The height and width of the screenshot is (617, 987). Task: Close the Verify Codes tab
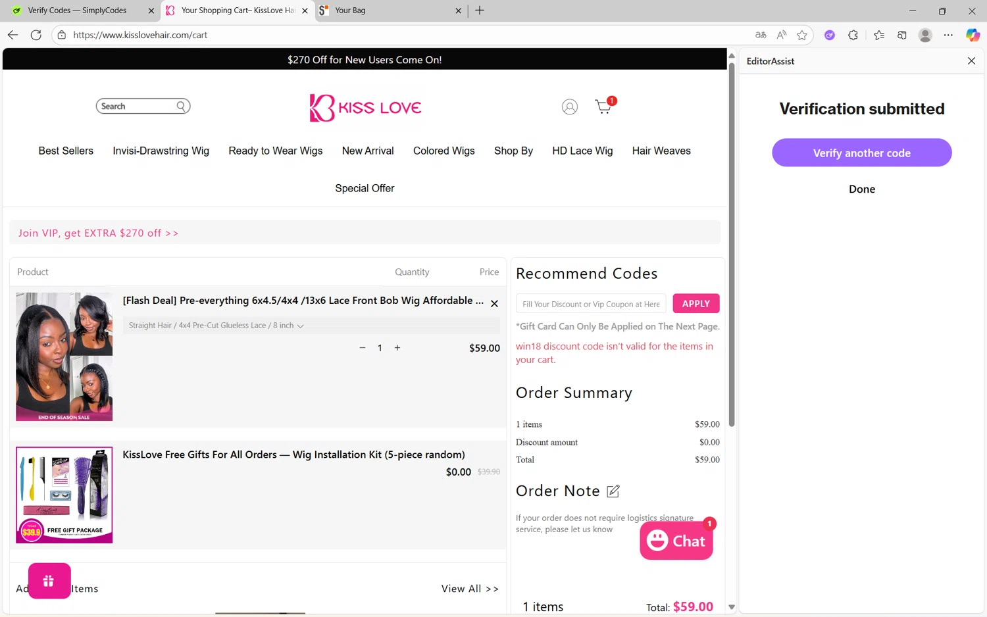(x=151, y=11)
